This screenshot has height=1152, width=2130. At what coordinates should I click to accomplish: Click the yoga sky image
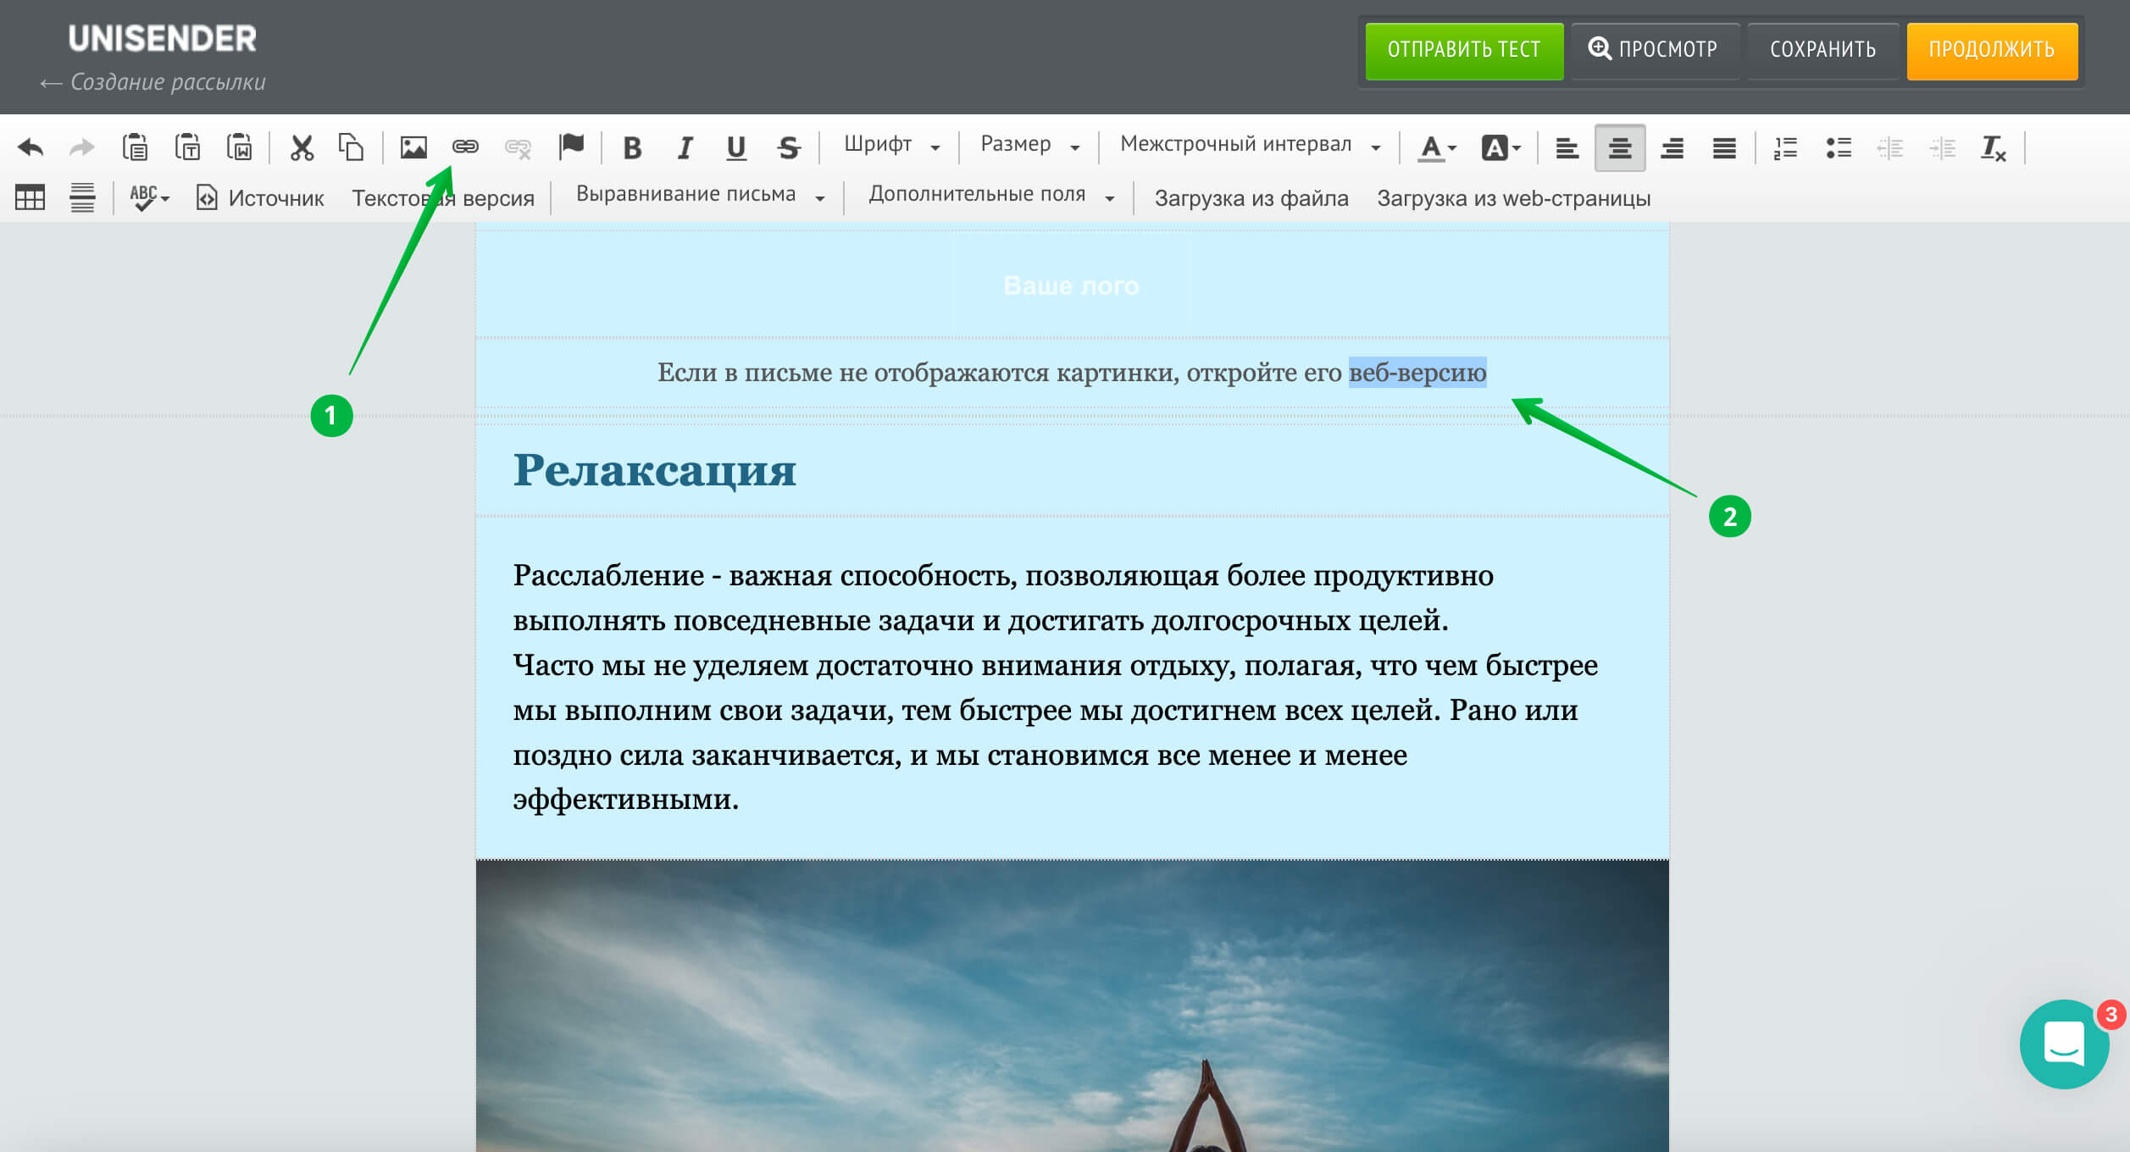click(x=1072, y=1005)
